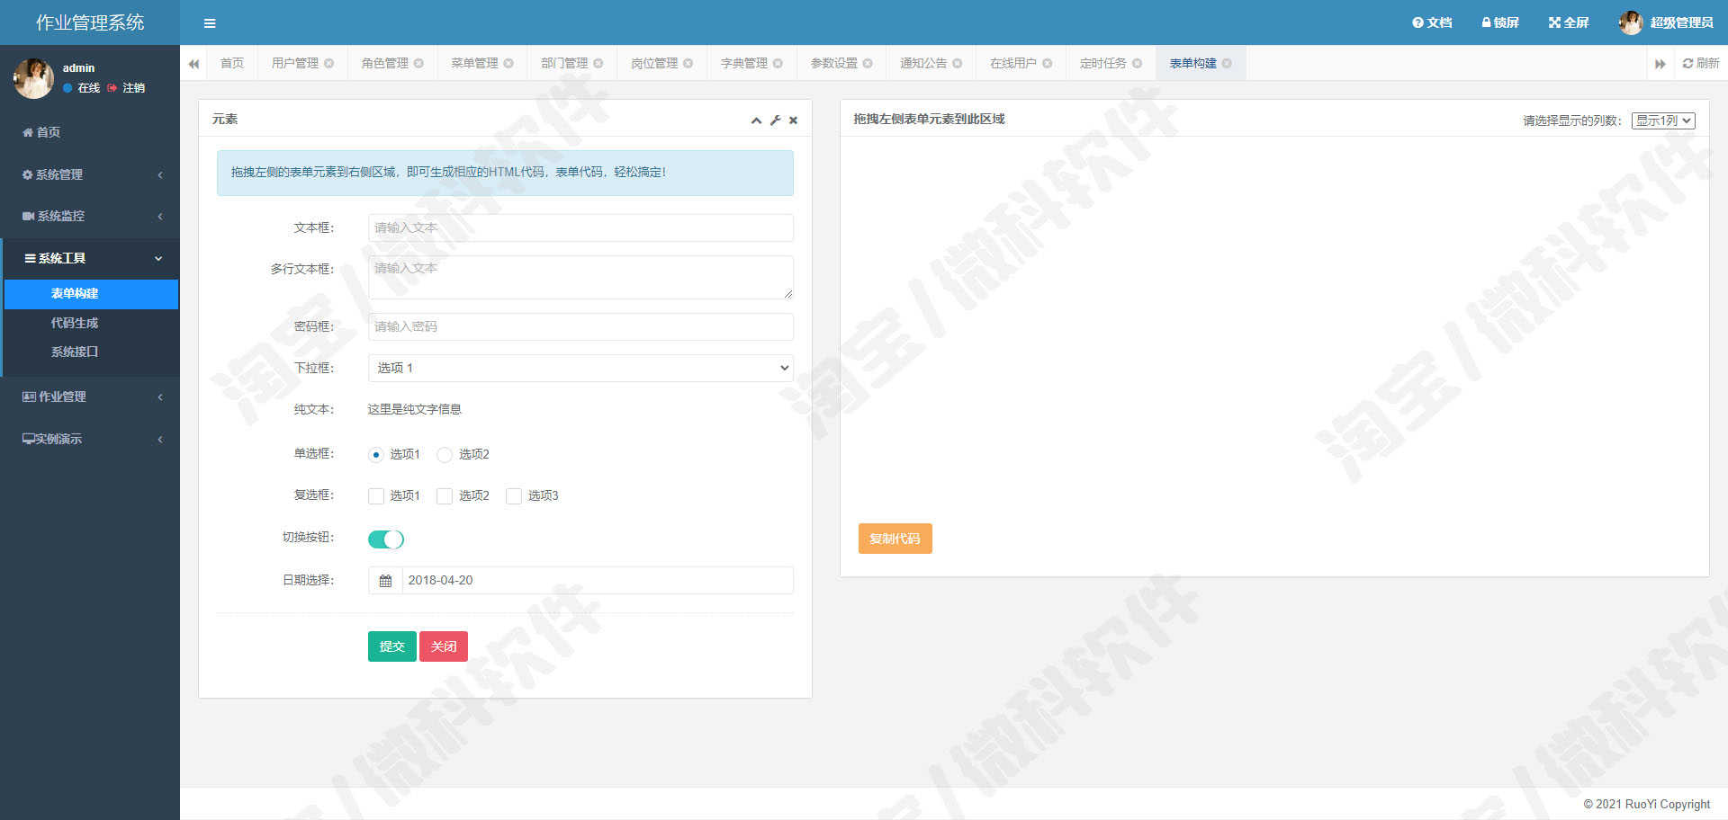Open 元素 panel wrench settings icon
Viewport: 1728px width, 820px height.
[775, 120]
